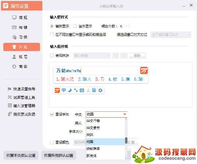Open 提交意见反馈
197x164 pixels.
pyautogui.click(x=24, y=114)
